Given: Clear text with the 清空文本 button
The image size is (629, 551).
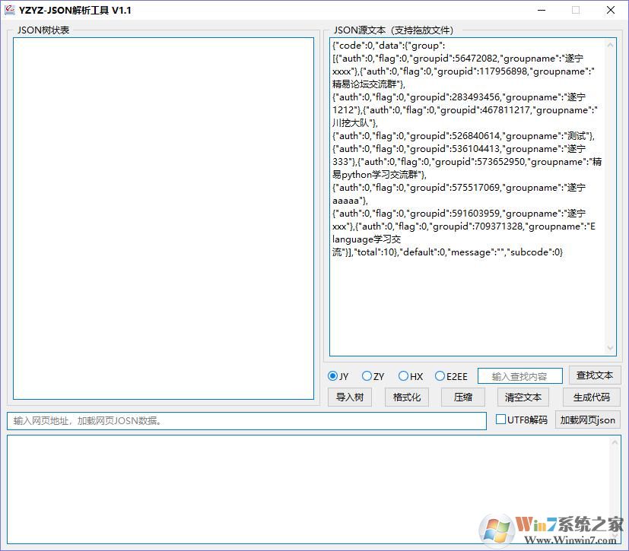Looking at the screenshot, I should click(x=523, y=397).
